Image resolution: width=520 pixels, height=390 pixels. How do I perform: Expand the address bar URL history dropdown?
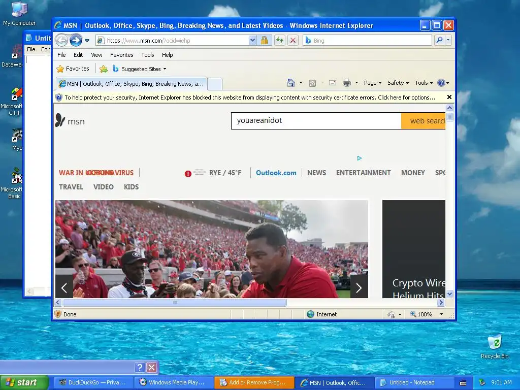coord(252,41)
